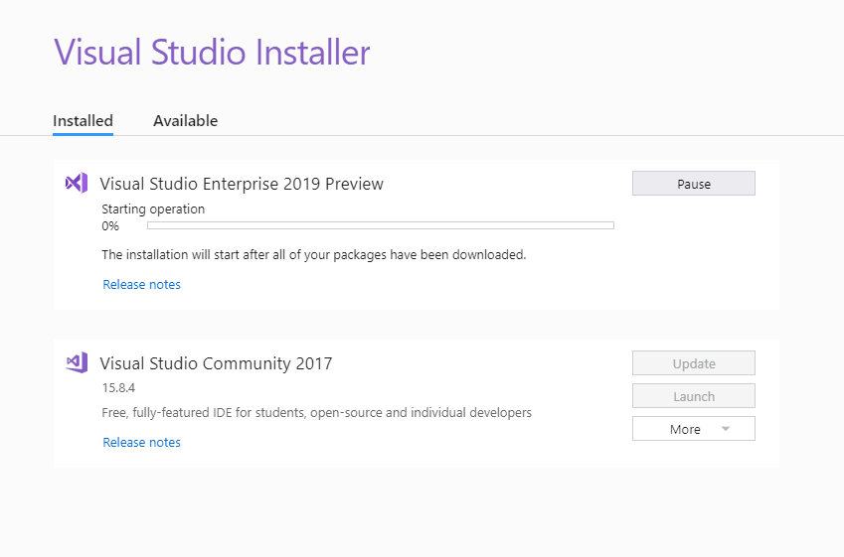Click the 15.8.4 version number
844x557 pixels.
(x=118, y=388)
